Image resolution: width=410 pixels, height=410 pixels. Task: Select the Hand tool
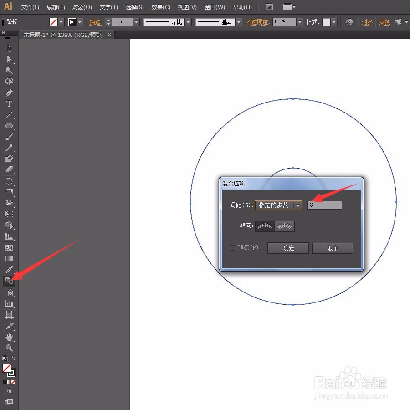tap(9, 337)
